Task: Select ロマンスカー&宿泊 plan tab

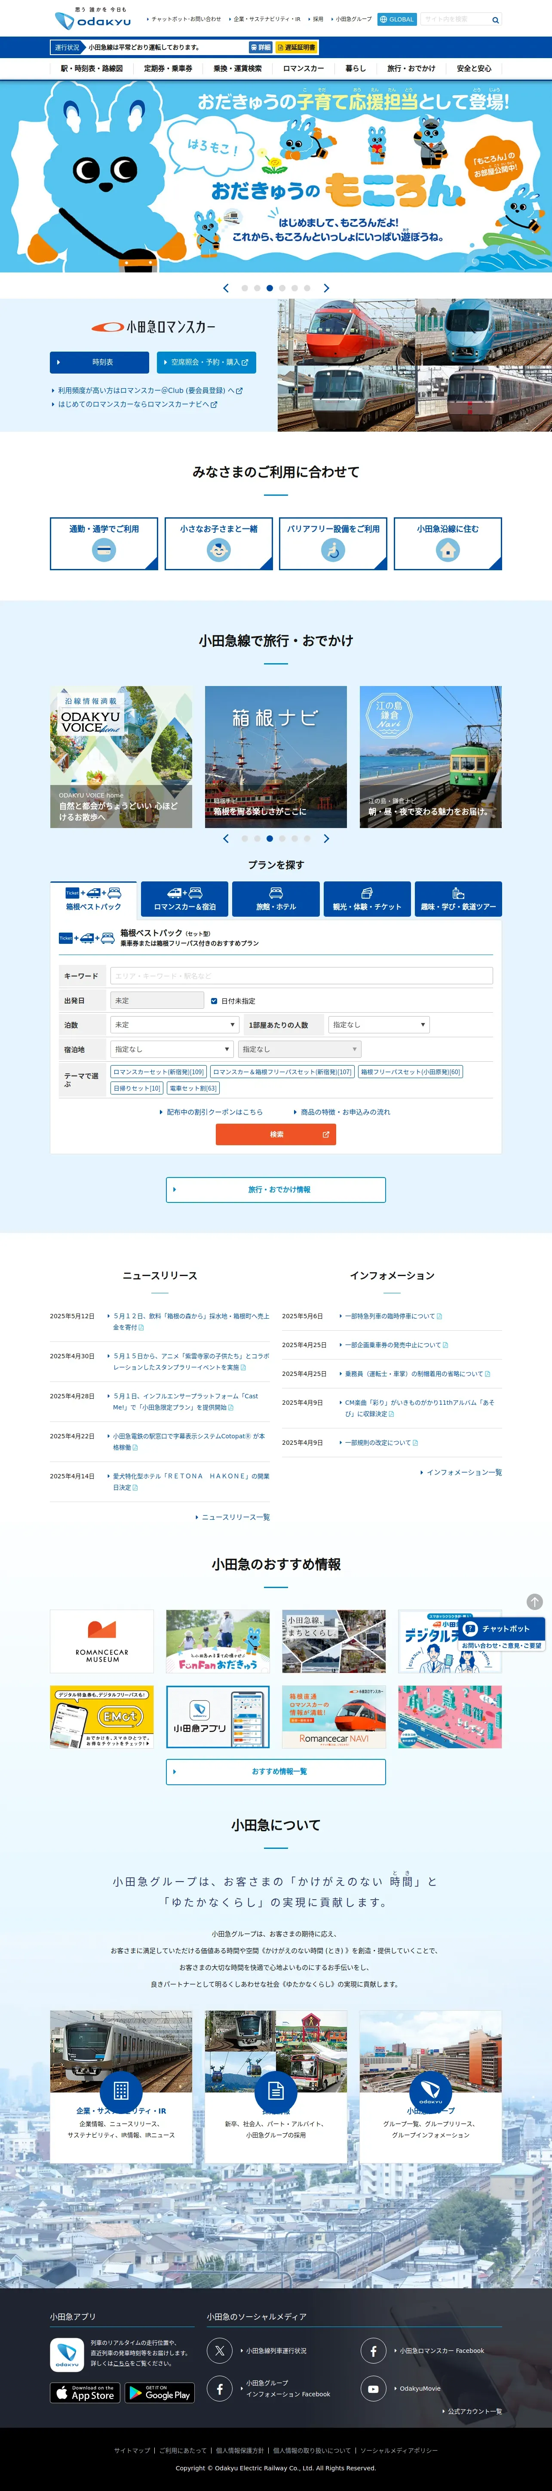Action: click(x=184, y=899)
